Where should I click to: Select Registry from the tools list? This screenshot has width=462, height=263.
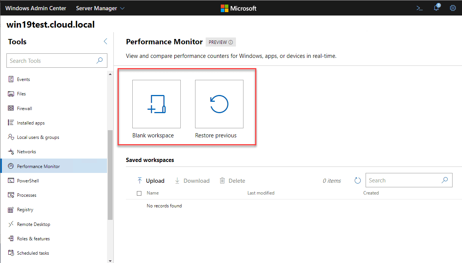coord(25,210)
